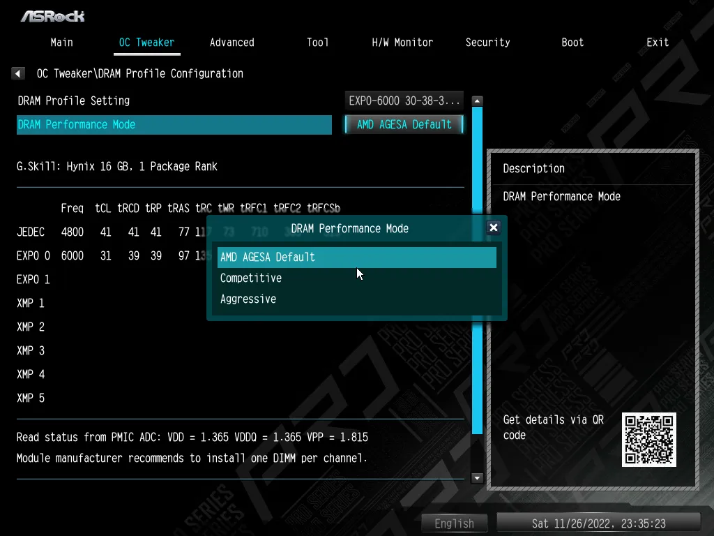The height and width of the screenshot is (536, 714).
Task: Click the tRAS column header
Action: point(178,208)
